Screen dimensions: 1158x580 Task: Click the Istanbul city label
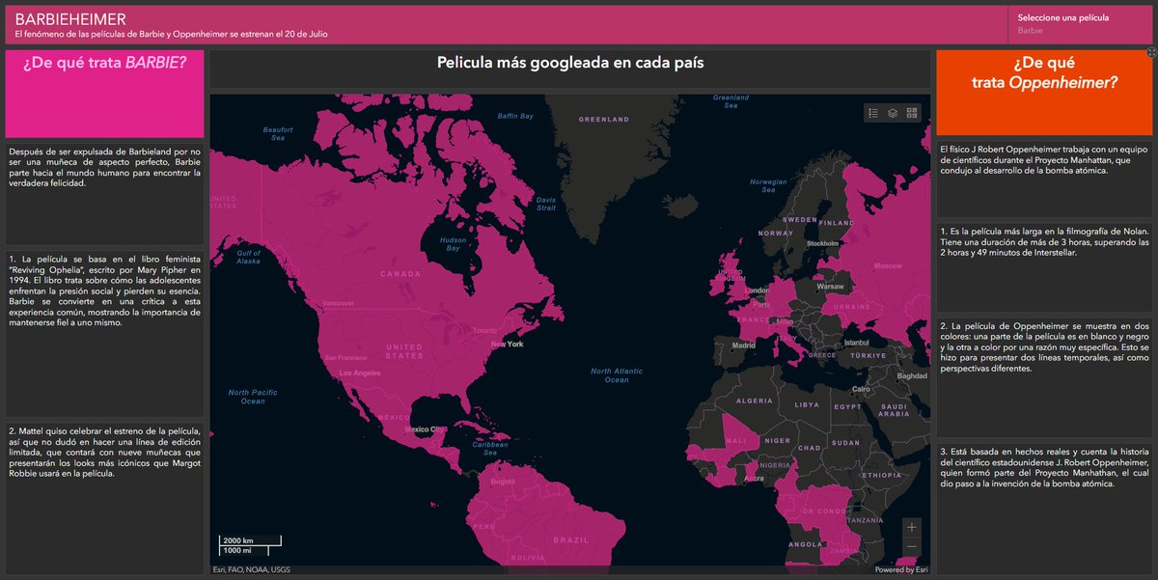(x=857, y=343)
